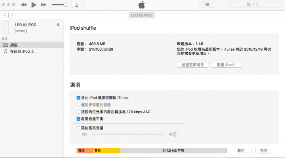
Task: Click the Apple logo in the display area
Action: click(142, 5)
